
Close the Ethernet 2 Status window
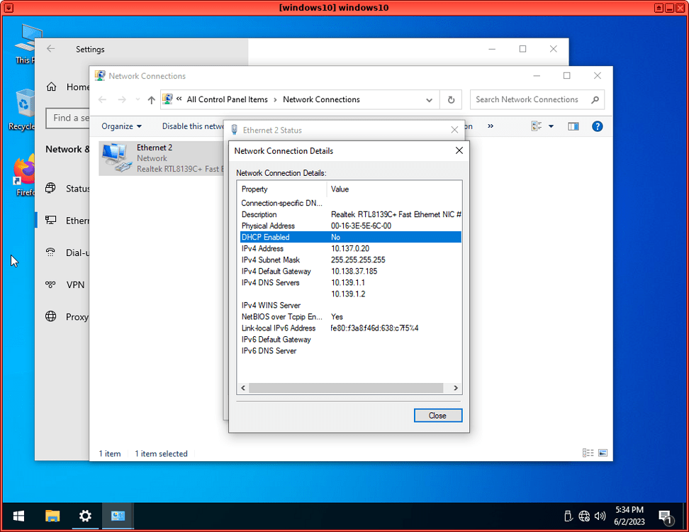454,130
